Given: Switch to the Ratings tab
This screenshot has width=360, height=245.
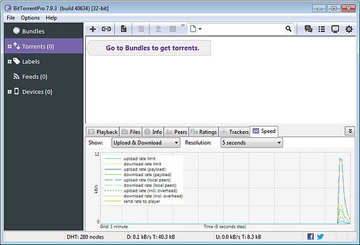Looking at the screenshot, I should click(203, 132).
